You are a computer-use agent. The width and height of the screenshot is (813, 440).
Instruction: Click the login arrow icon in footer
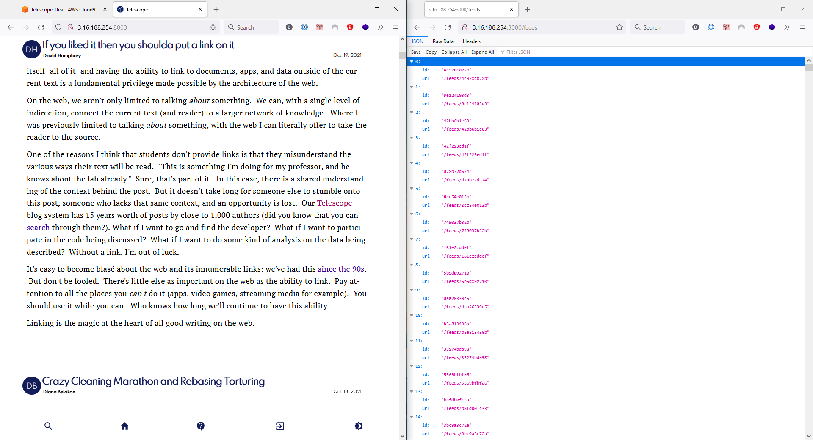pyautogui.click(x=280, y=426)
